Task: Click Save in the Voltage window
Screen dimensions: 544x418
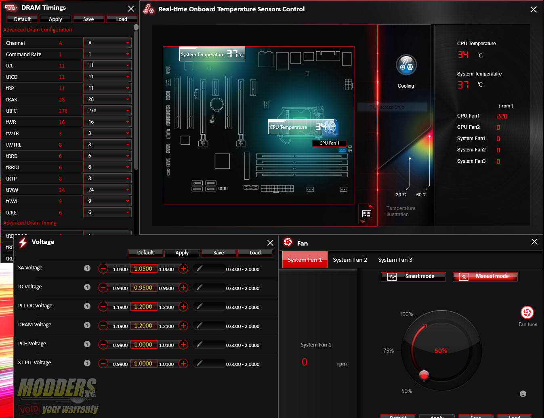Action: (x=219, y=253)
